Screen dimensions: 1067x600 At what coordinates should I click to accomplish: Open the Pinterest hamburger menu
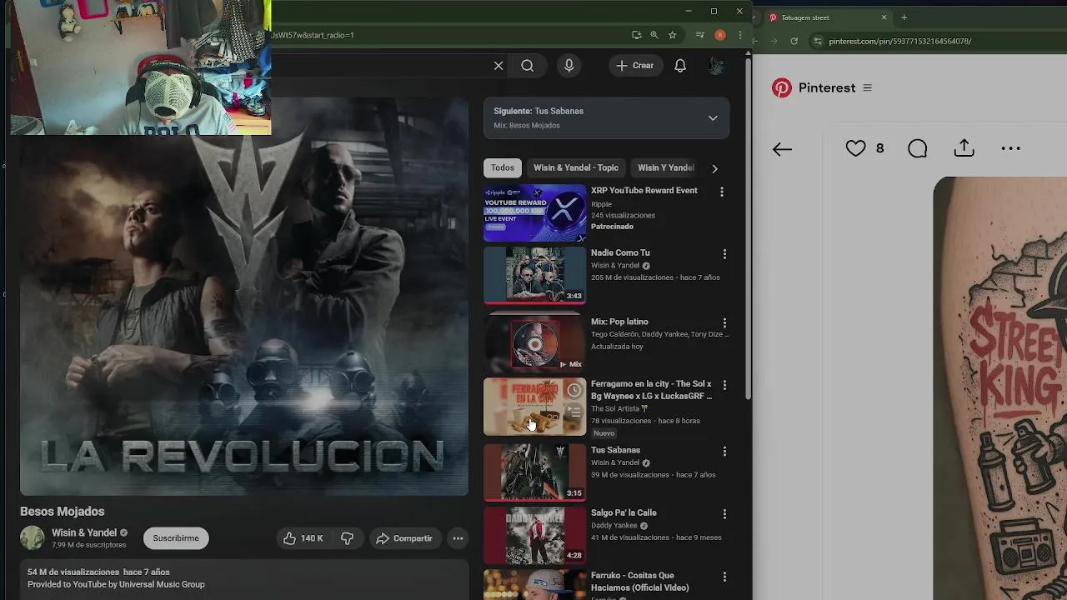(867, 87)
